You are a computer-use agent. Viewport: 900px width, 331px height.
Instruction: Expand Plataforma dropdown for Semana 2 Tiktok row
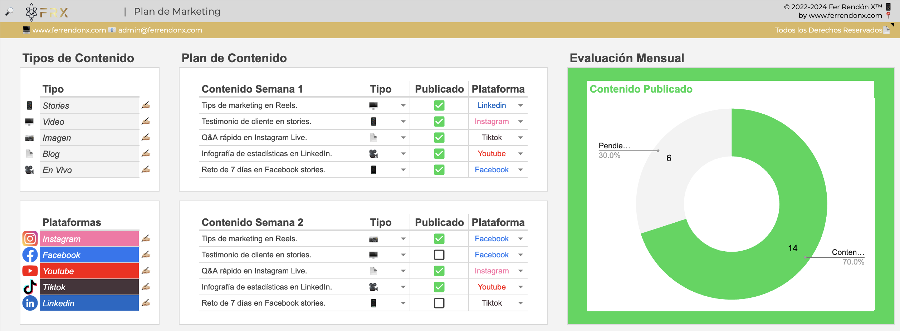520,303
